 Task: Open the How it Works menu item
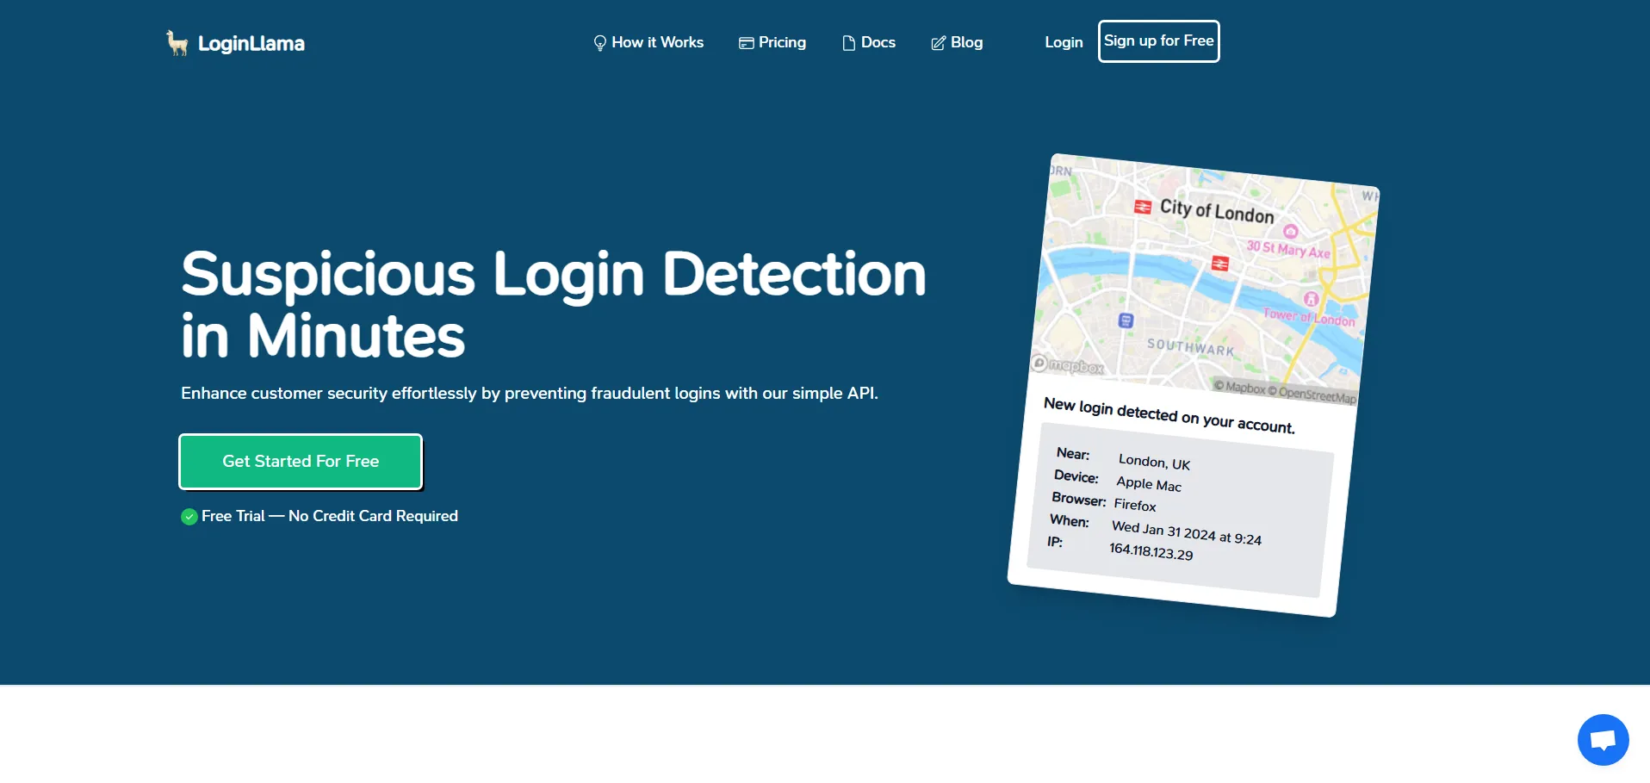tap(657, 42)
